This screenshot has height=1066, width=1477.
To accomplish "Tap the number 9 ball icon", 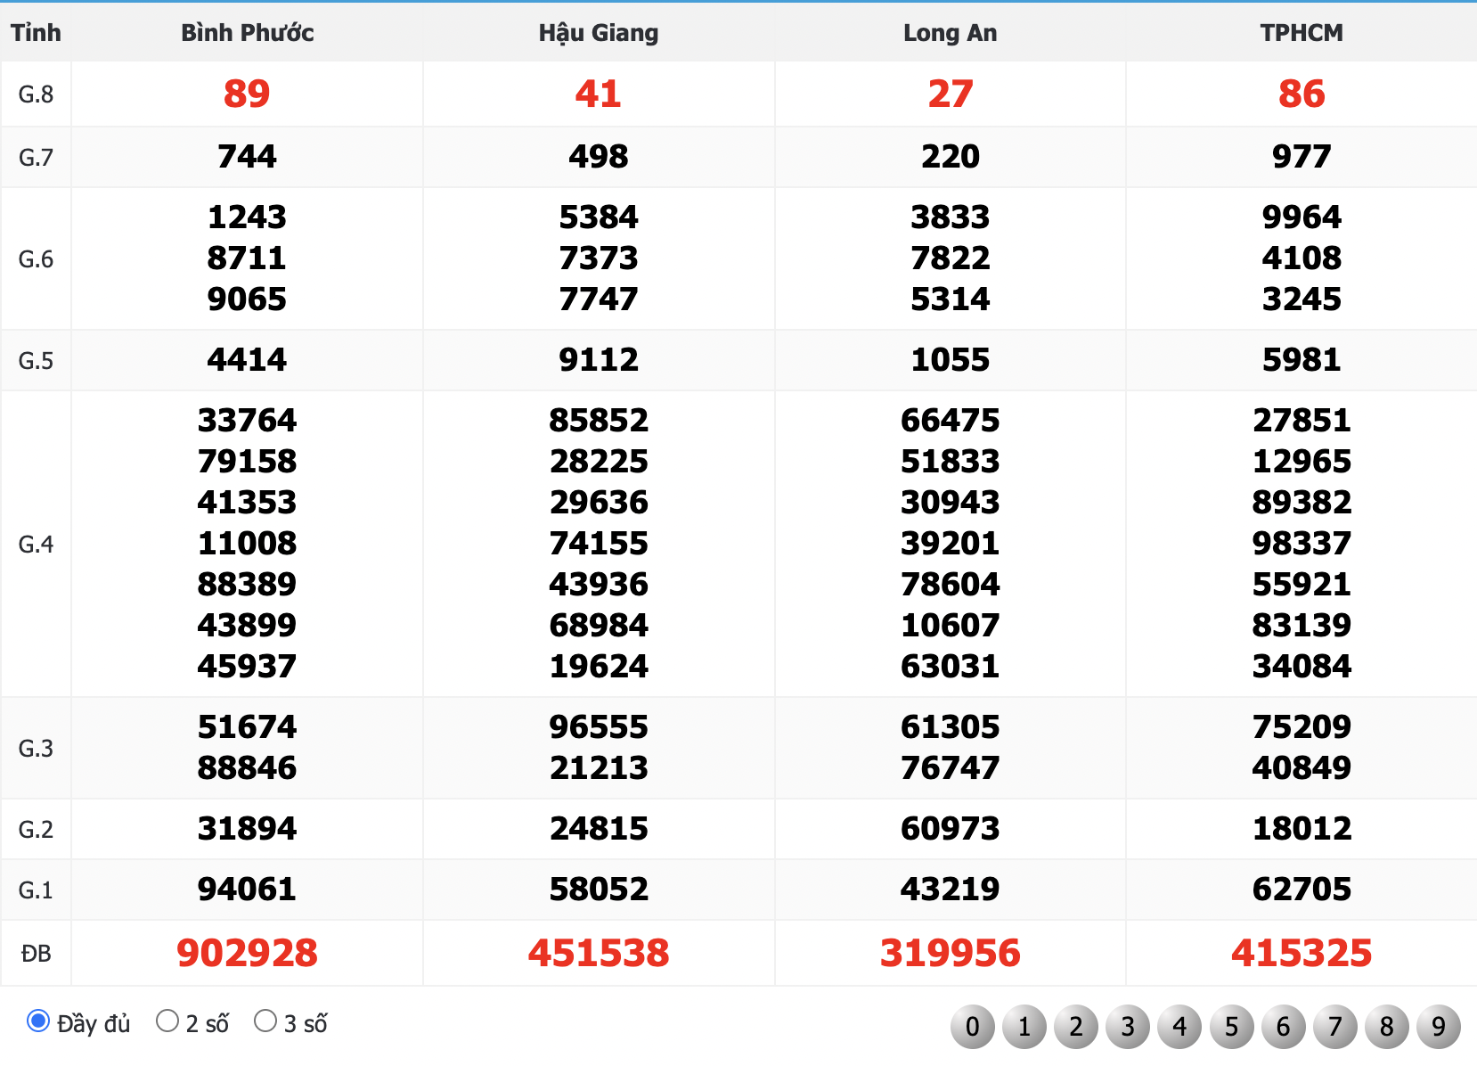I will (x=1438, y=1027).
